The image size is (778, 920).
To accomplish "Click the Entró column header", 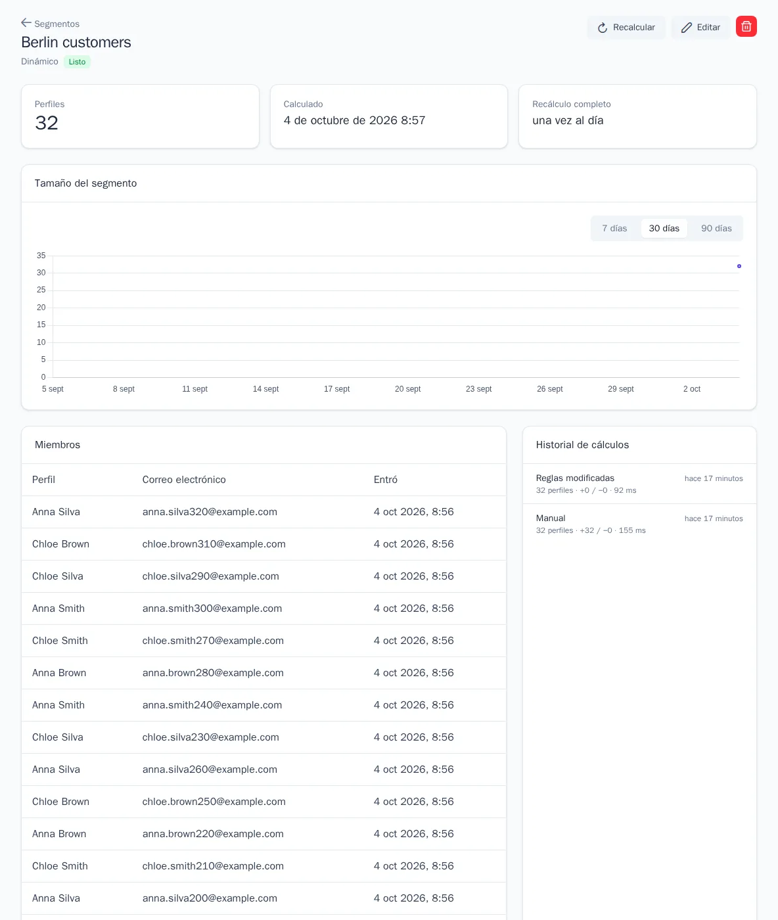I will click(386, 480).
